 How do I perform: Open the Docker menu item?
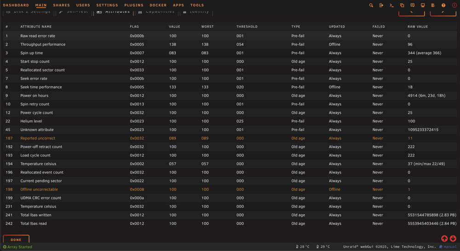tap(158, 5)
